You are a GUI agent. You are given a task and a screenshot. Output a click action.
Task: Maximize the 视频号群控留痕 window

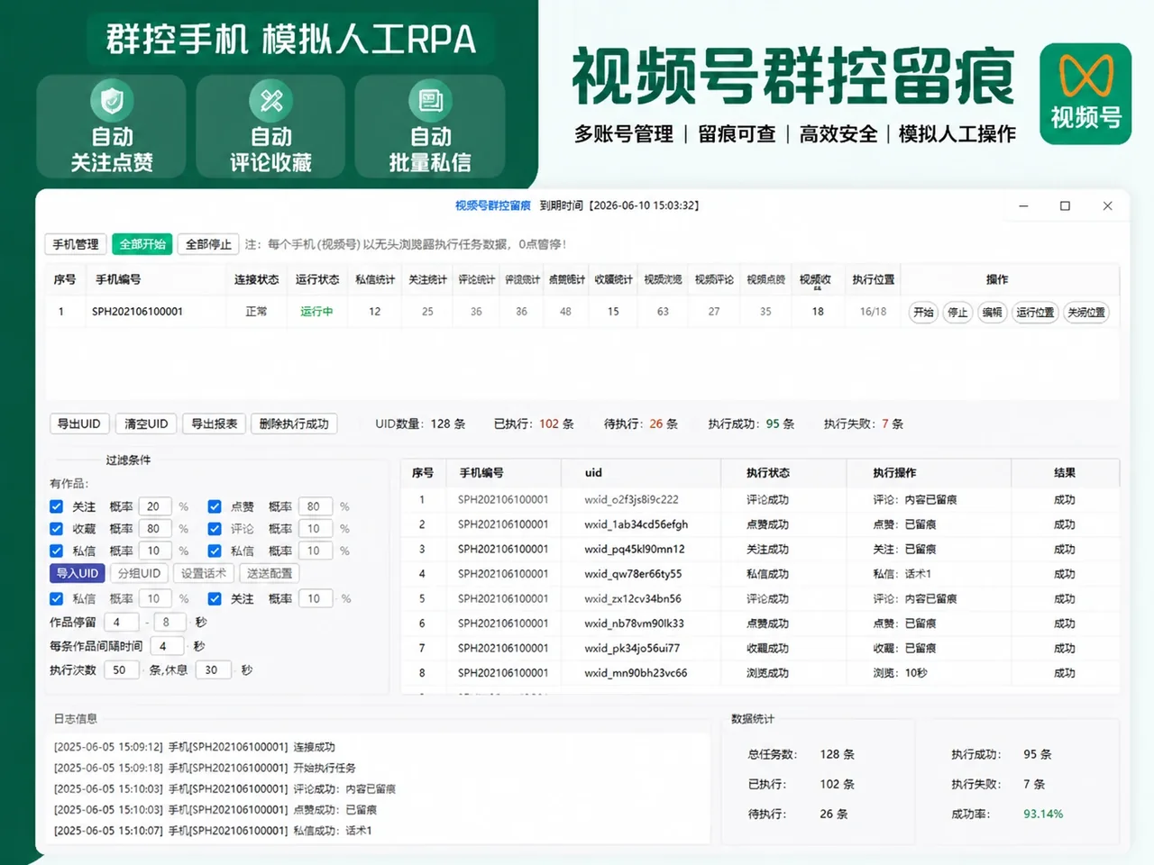(x=1065, y=205)
